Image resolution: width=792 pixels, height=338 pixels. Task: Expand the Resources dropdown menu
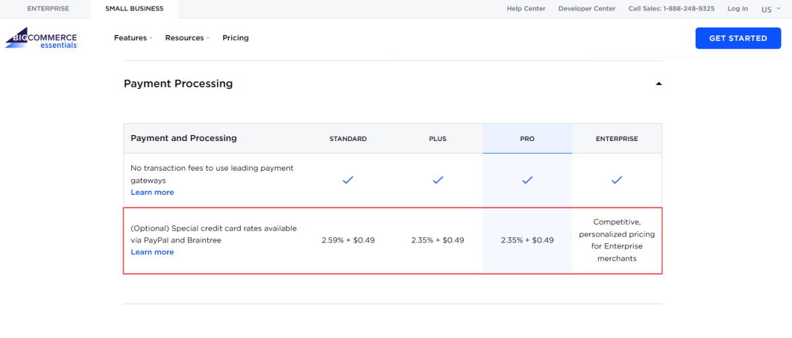pyautogui.click(x=187, y=38)
